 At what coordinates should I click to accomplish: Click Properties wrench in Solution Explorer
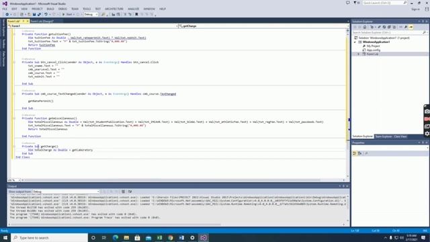pyautogui.click(x=406, y=27)
